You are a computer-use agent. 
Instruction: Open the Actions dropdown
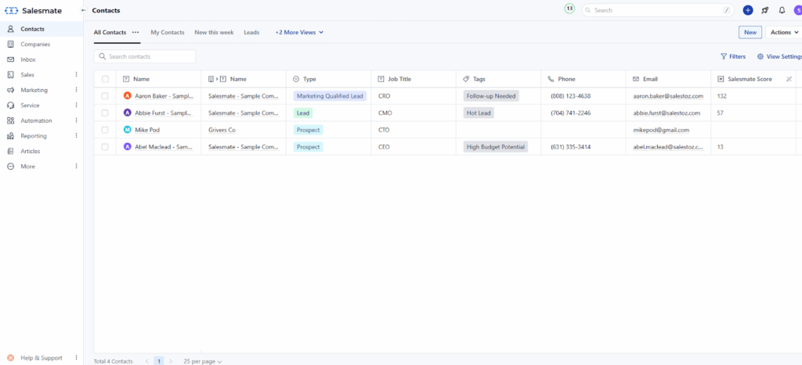pyautogui.click(x=784, y=32)
